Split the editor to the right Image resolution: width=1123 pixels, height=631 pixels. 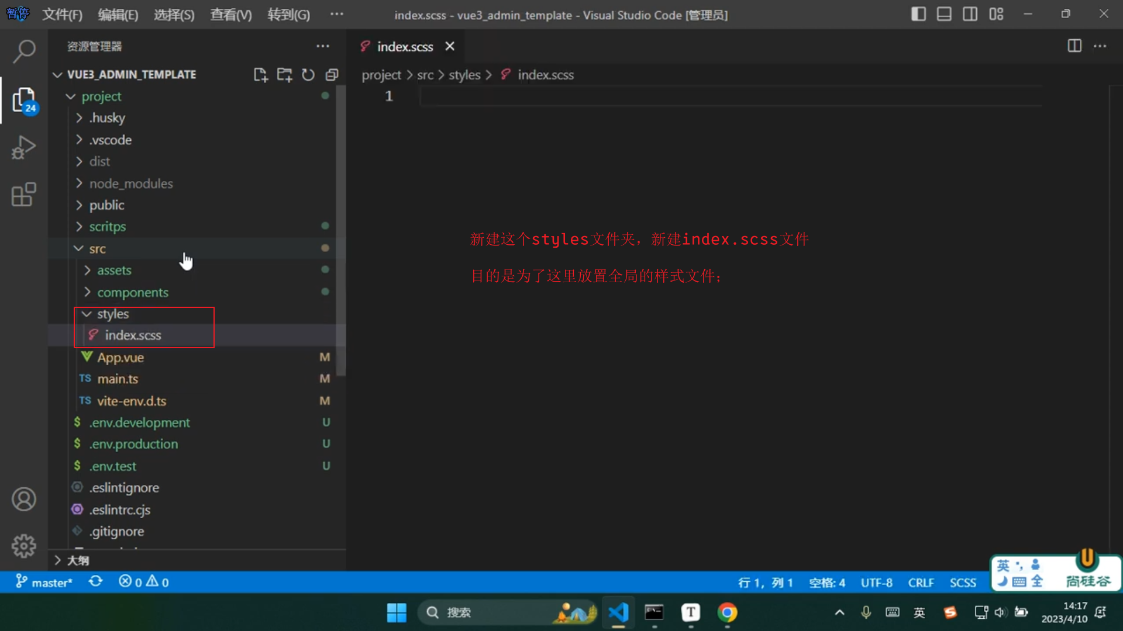(x=1074, y=46)
